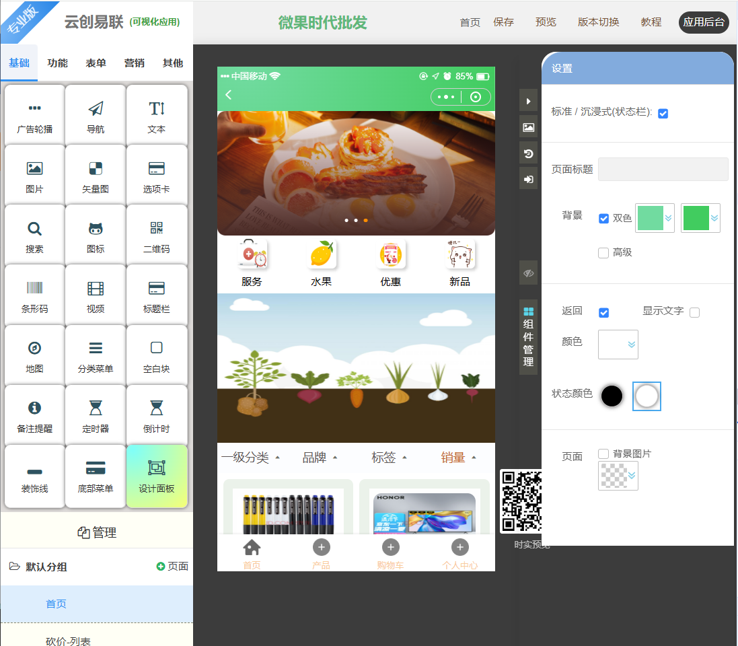This screenshot has width=738, height=646.
Task: Open the 设计面板 design panel
Action: 157,475
